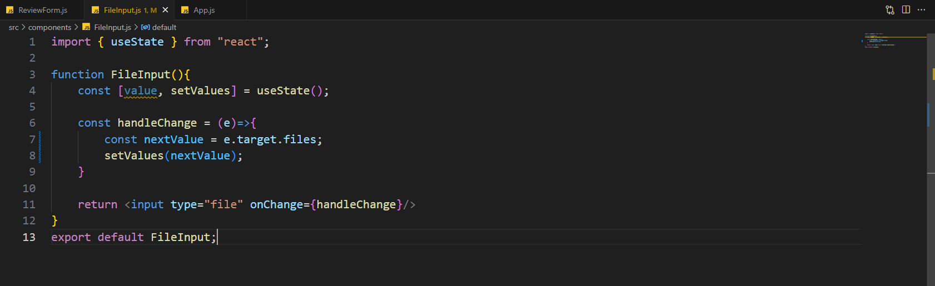Click the JS icon on ReviewForm.js tab

coord(10,10)
